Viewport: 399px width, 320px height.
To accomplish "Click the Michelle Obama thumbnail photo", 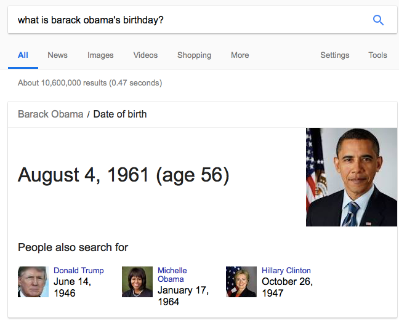I will click(137, 282).
